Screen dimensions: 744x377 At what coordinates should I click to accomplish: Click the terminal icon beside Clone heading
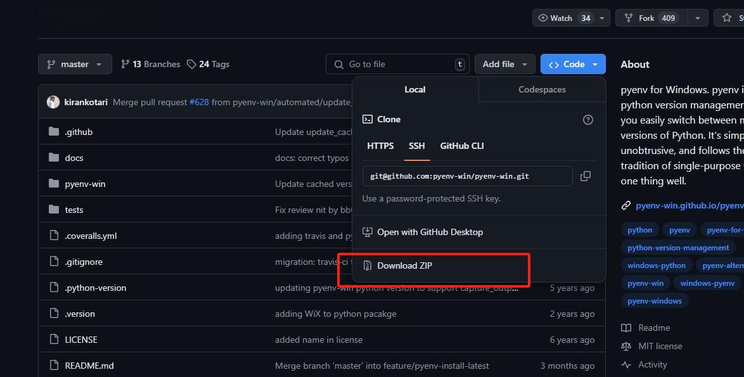coord(368,120)
